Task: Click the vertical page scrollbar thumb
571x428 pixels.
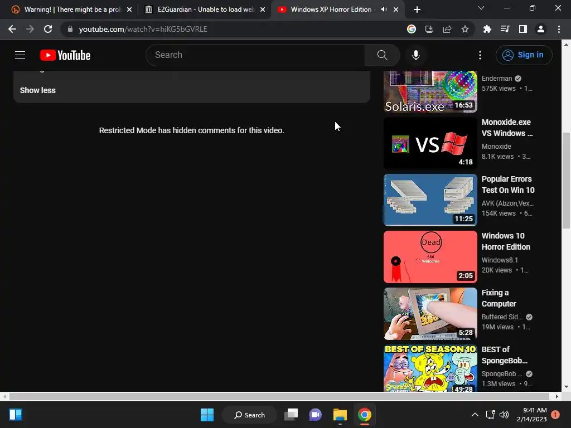Action: click(566, 181)
